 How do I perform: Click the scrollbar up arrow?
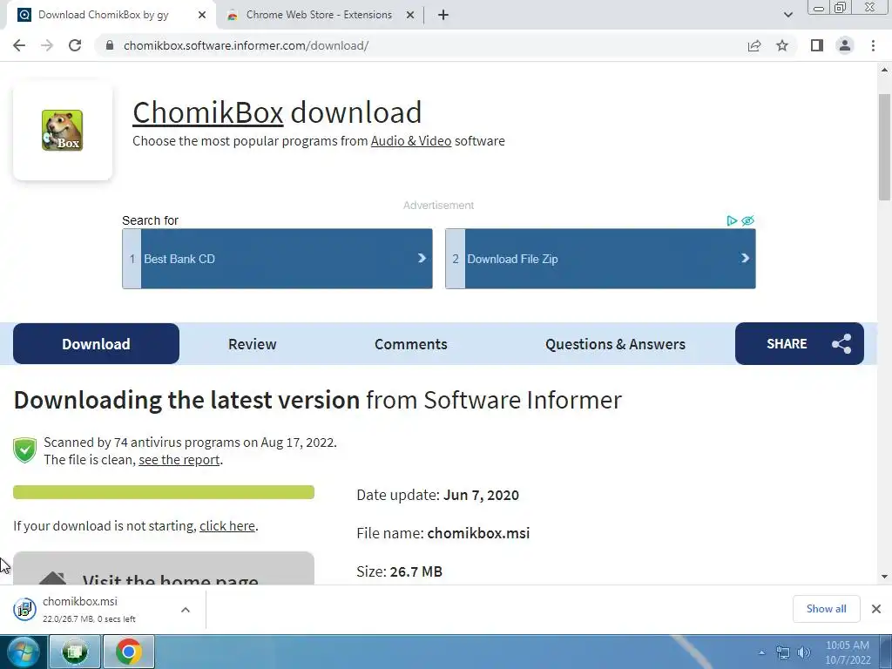pos(884,70)
